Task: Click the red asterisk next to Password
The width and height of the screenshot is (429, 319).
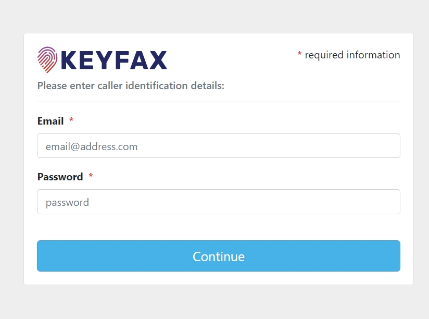Action: [91, 176]
